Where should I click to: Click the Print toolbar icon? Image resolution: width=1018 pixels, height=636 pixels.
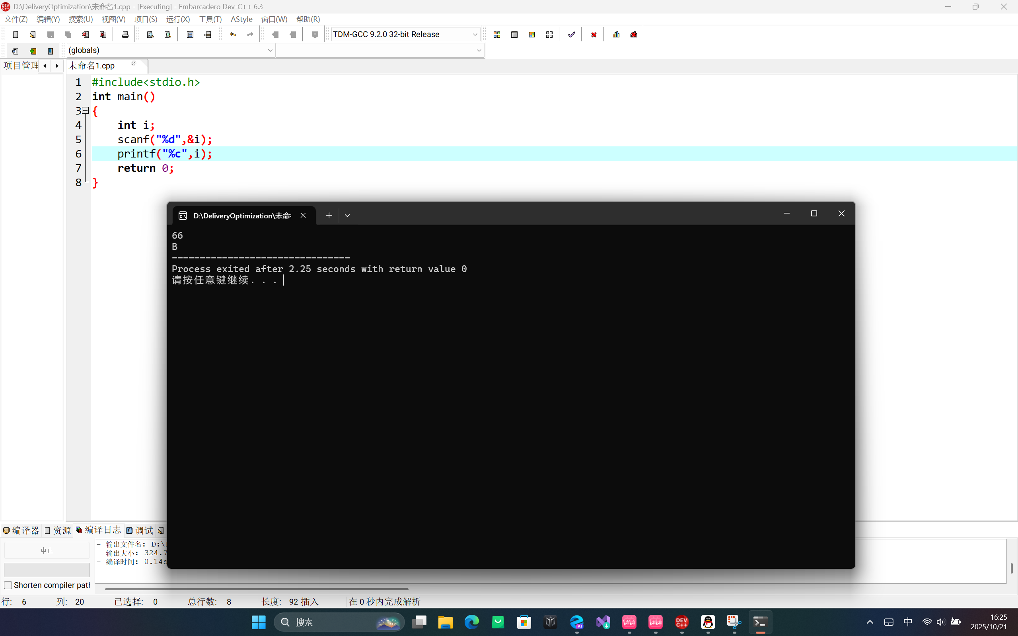tap(125, 35)
